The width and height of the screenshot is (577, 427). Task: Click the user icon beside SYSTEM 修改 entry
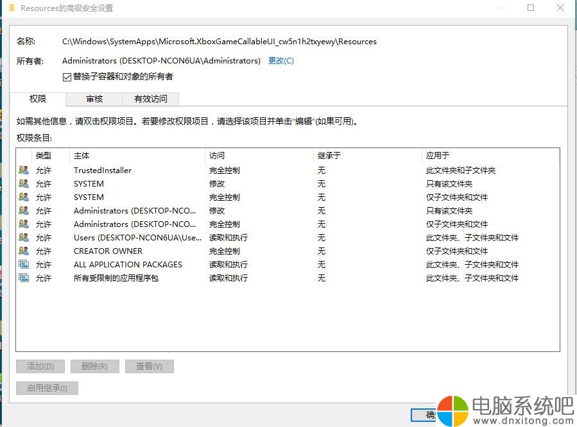24,183
